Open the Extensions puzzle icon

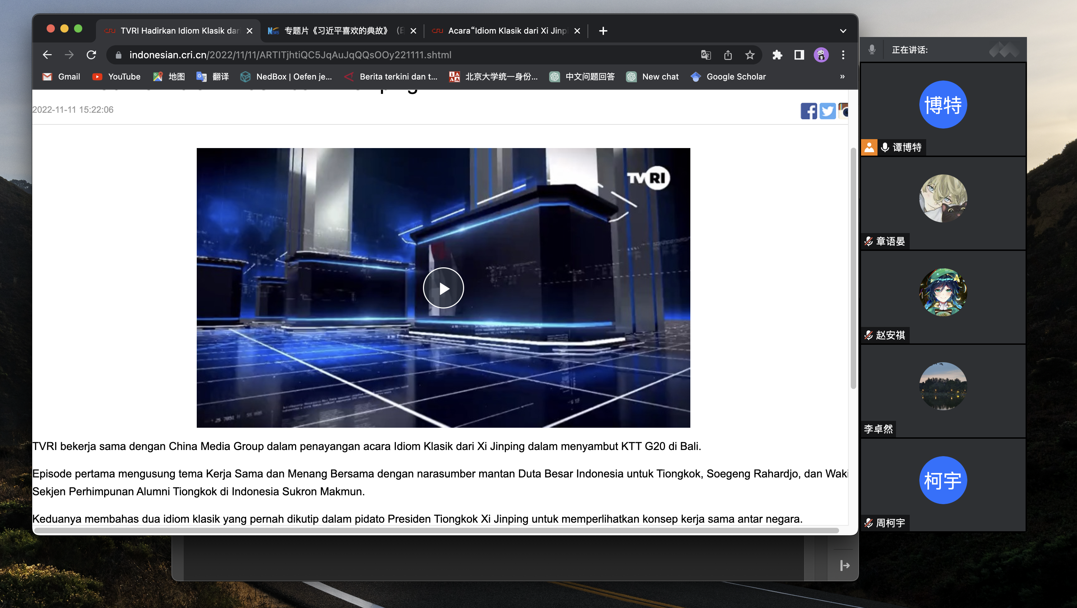pos(777,55)
